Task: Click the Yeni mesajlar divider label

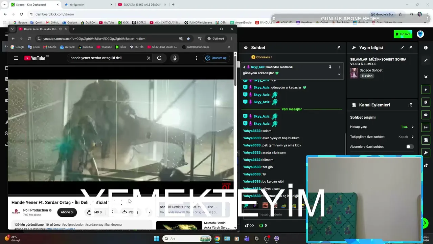Action: 292,109
